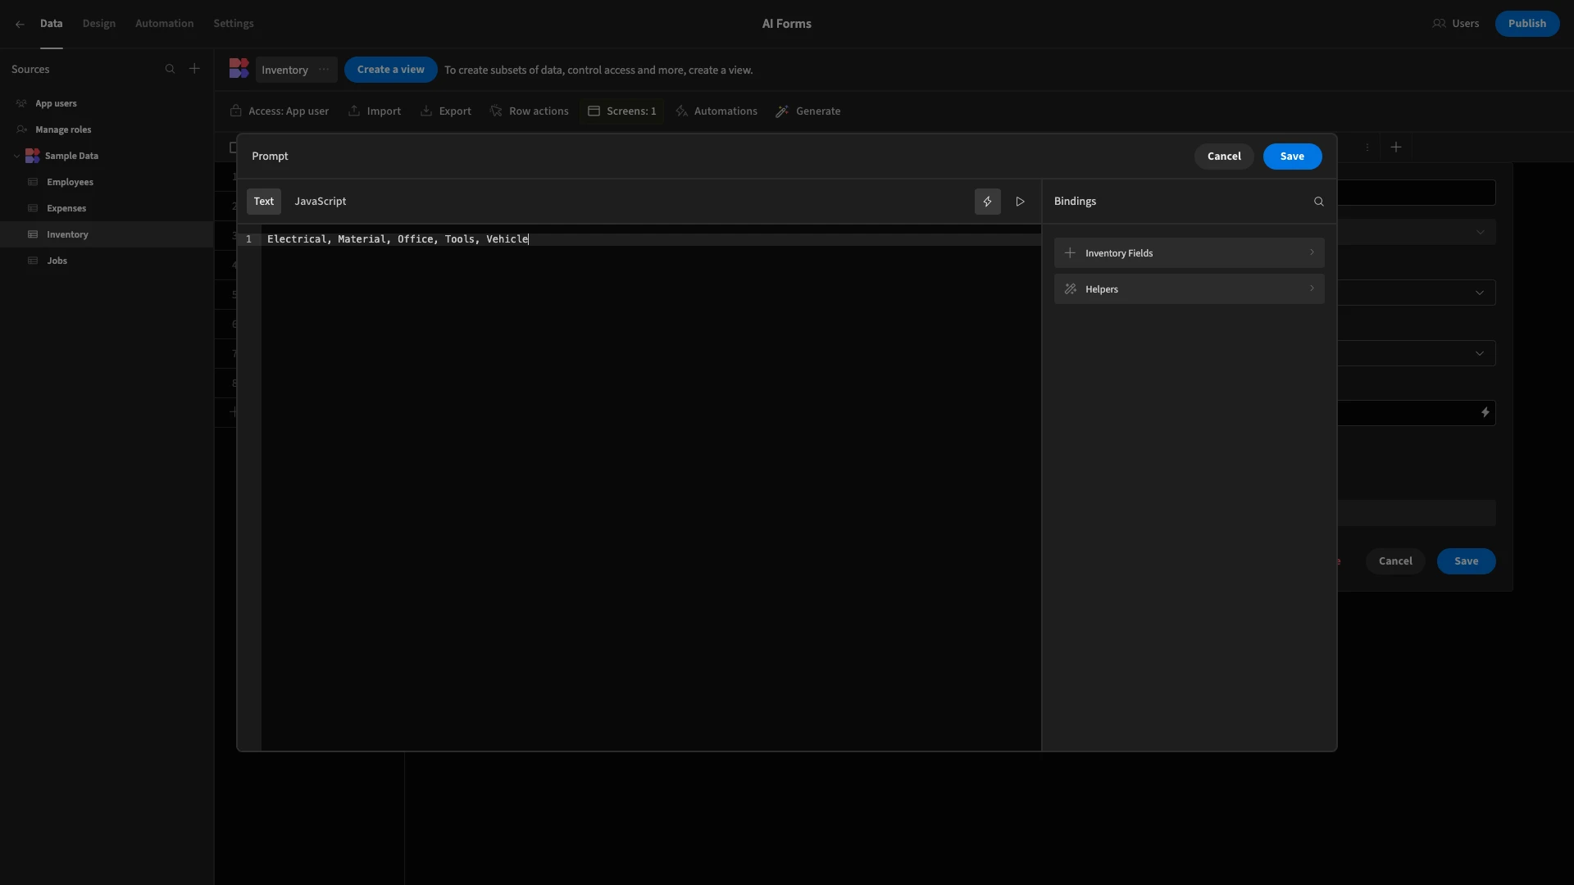
Task: Open the Data tab
Action: (51, 24)
